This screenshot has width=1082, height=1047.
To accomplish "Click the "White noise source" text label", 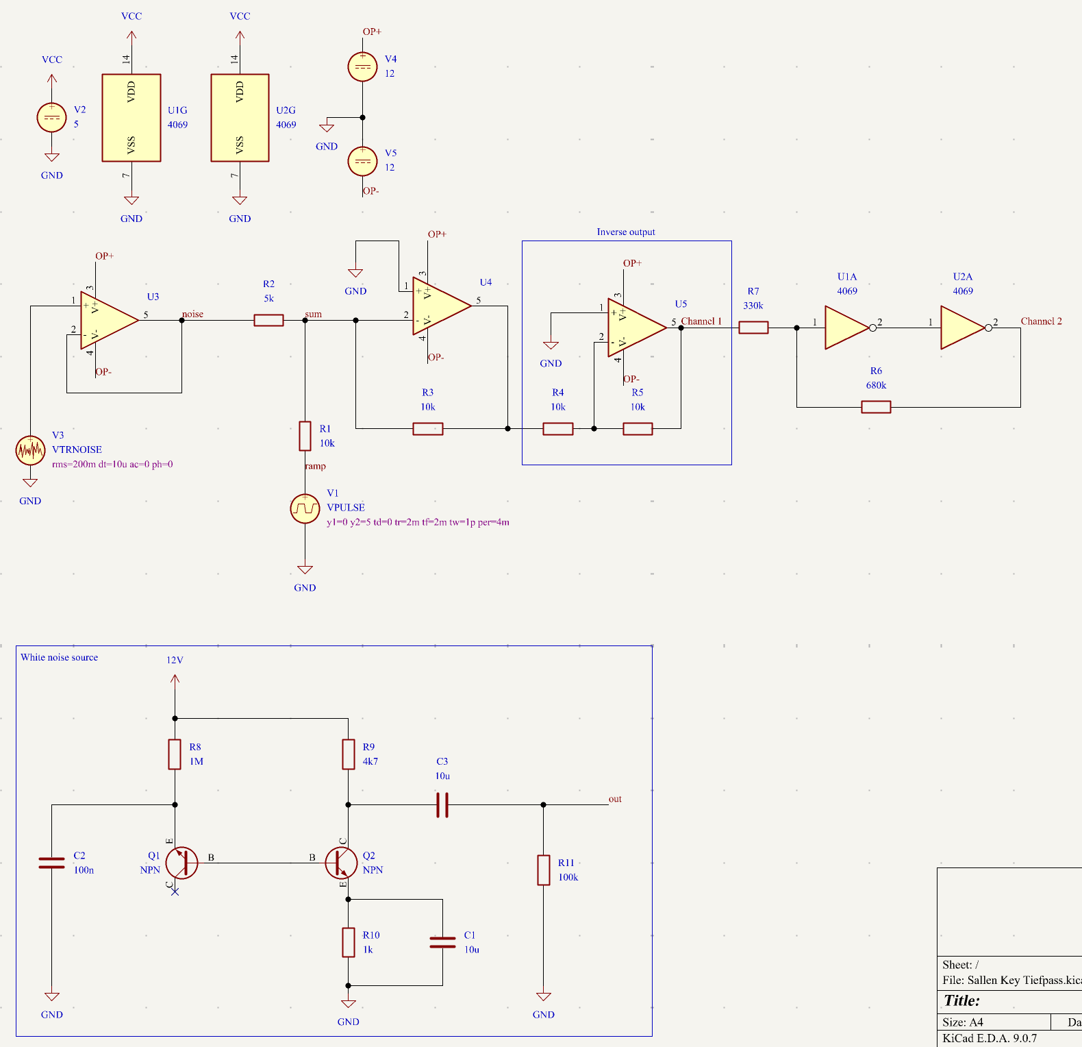I will coord(59,657).
